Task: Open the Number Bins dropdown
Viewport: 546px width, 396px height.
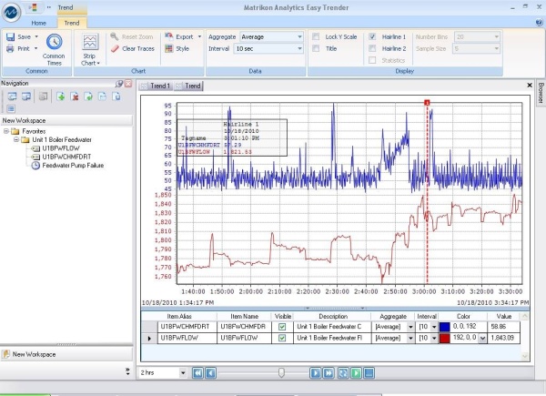Action: click(x=497, y=37)
